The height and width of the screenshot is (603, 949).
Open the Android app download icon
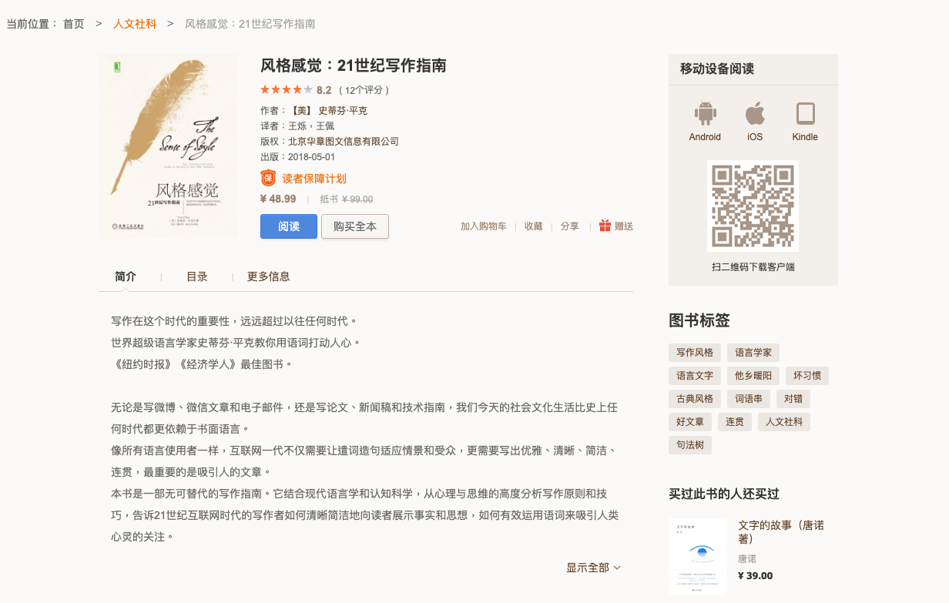705,114
